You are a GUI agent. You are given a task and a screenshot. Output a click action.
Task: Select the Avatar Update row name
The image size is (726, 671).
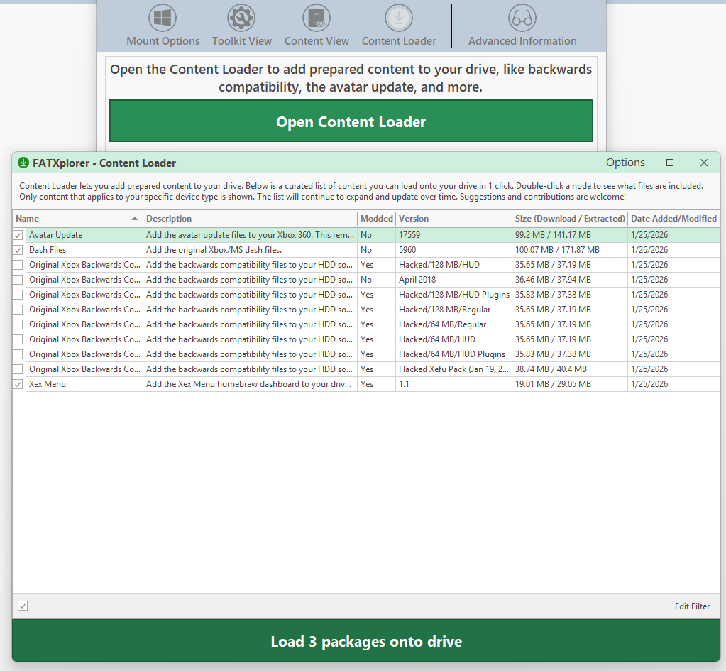click(x=55, y=235)
